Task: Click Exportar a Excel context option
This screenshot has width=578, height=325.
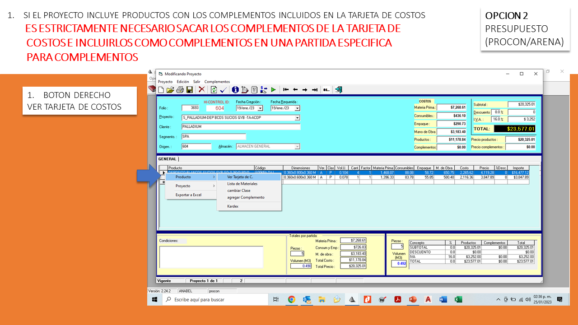Action: [x=189, y=195]
